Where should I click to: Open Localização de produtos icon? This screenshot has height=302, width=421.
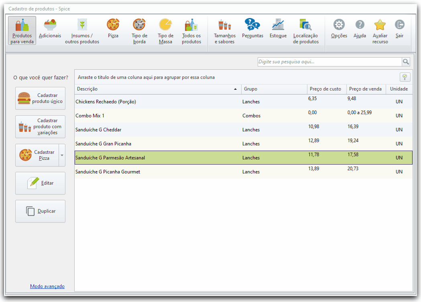point(305,25)
